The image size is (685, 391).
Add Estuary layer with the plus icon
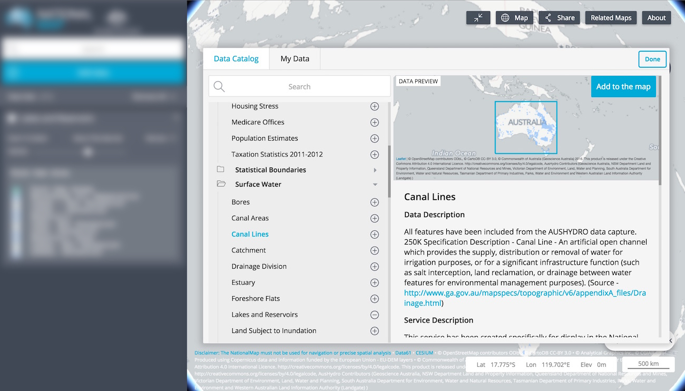pyautogui.click(x=374, y=282)
